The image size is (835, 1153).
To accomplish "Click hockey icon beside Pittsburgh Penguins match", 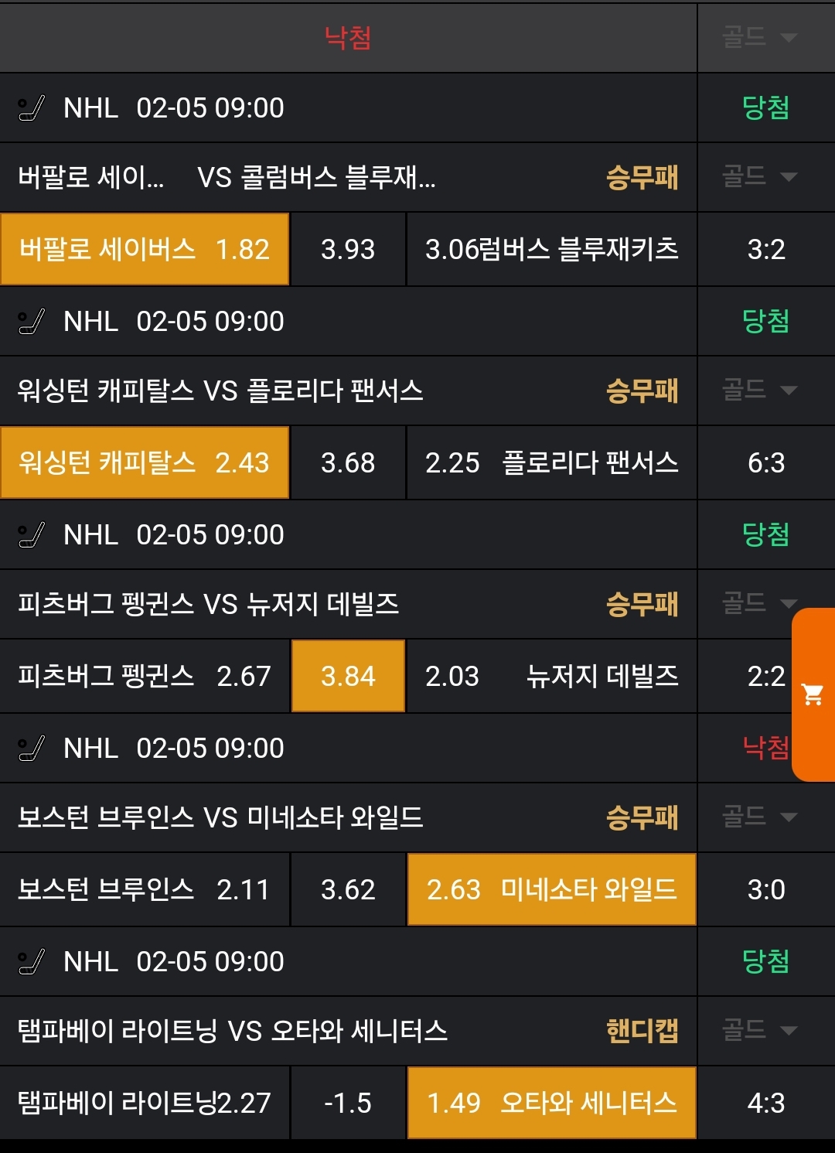I will [x=31, y=535].
